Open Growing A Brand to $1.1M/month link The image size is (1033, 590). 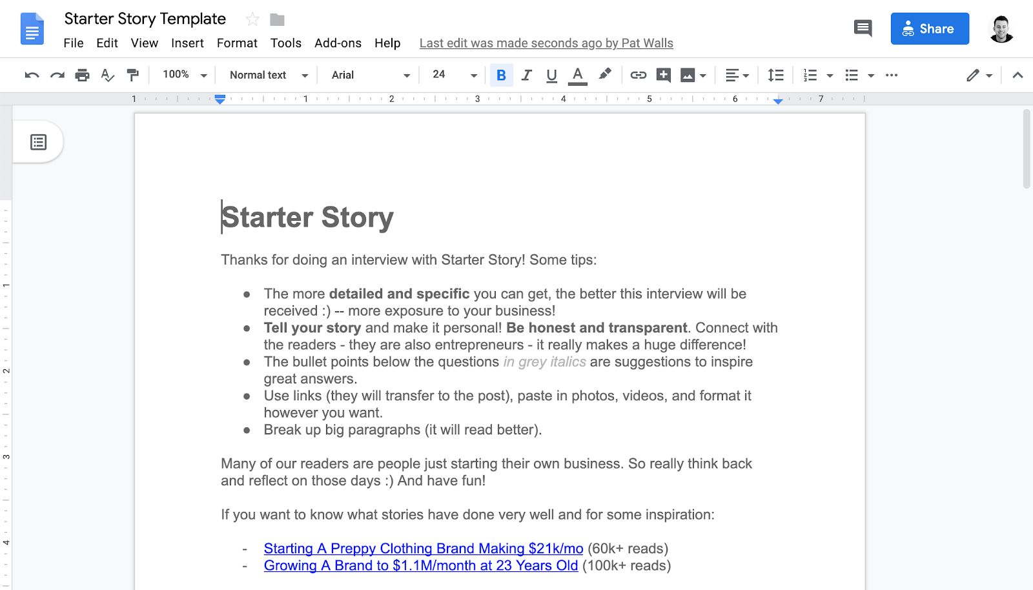421,565
